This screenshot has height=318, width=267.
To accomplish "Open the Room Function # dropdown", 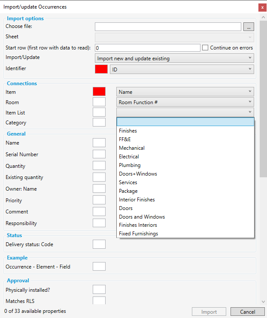I will pyautogui.click(x=185, y=102).
